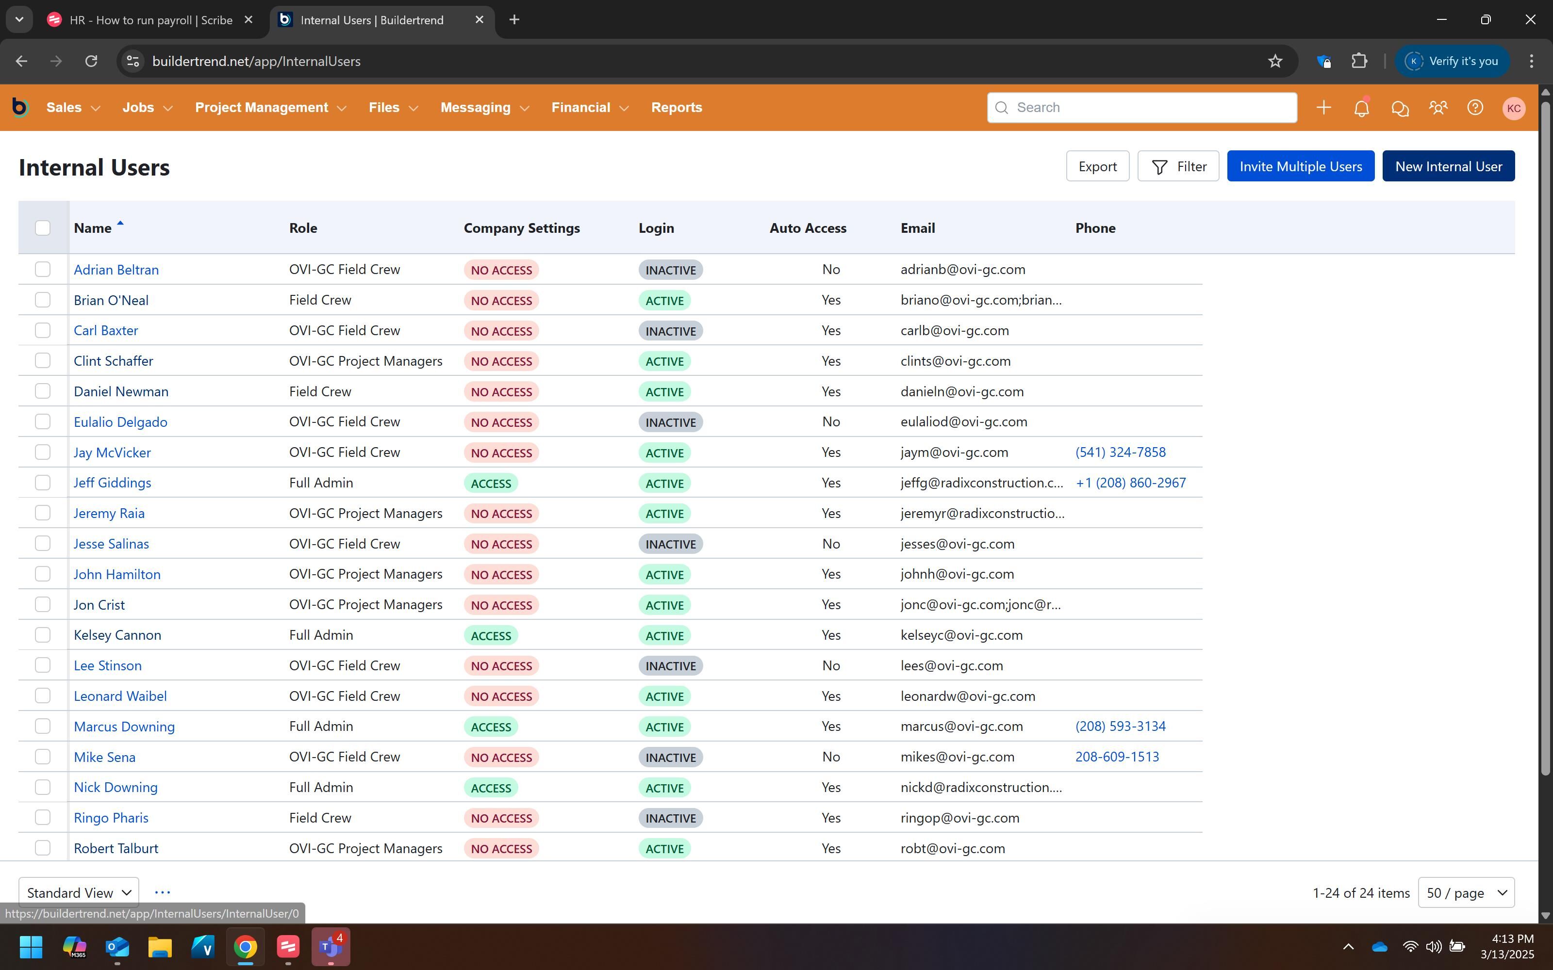1553x970 pixels.
Task: Open Mike Sena's phone number link
Action: (1117, 757)
